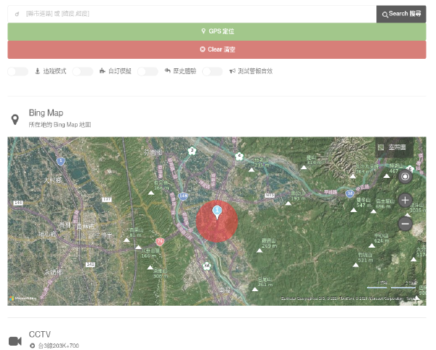The width and height of the screenshot is (436, 350).
Task: Click the GPS 定位 green button
Action: 217,31
